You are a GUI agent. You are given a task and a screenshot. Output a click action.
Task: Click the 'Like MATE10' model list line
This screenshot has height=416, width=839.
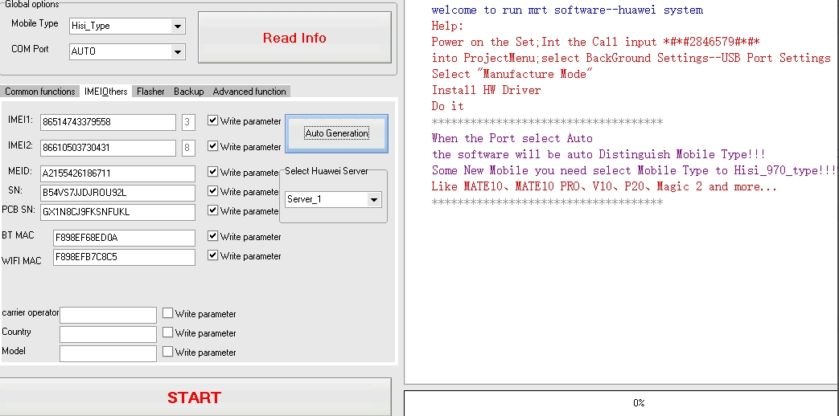[604, 186]
